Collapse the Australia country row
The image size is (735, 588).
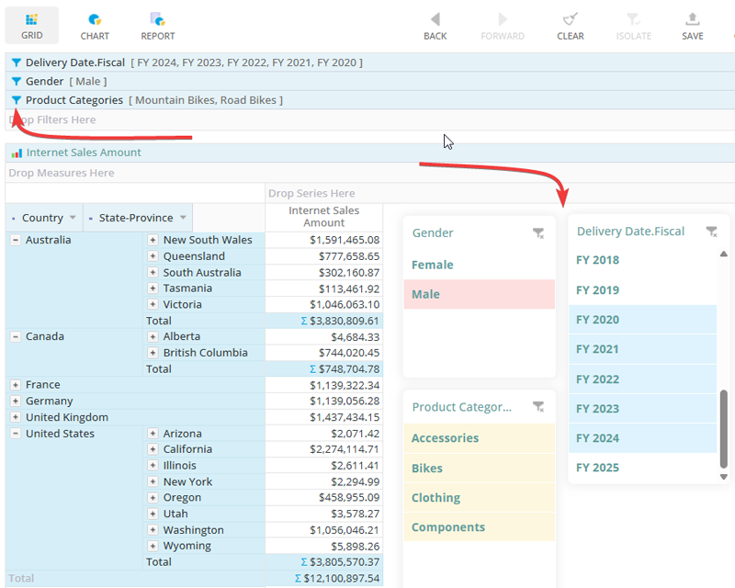[x=16, y=240]
